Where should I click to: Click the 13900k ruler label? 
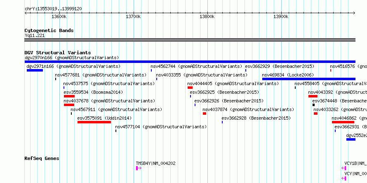281,16
